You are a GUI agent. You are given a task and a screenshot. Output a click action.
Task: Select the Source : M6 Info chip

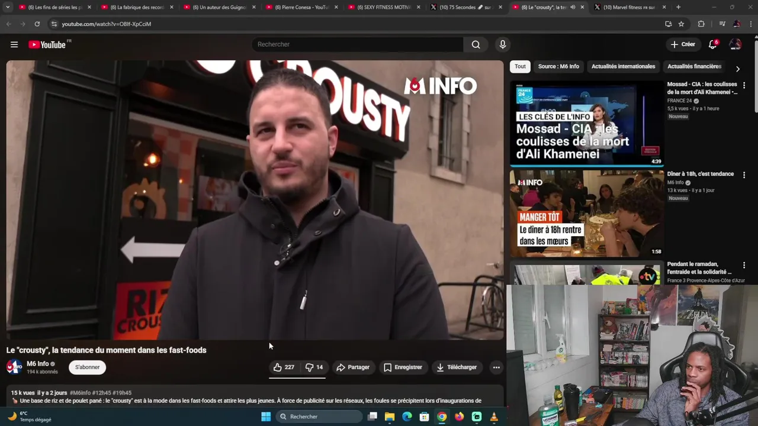pyautogui.click(x=558, y=66)
